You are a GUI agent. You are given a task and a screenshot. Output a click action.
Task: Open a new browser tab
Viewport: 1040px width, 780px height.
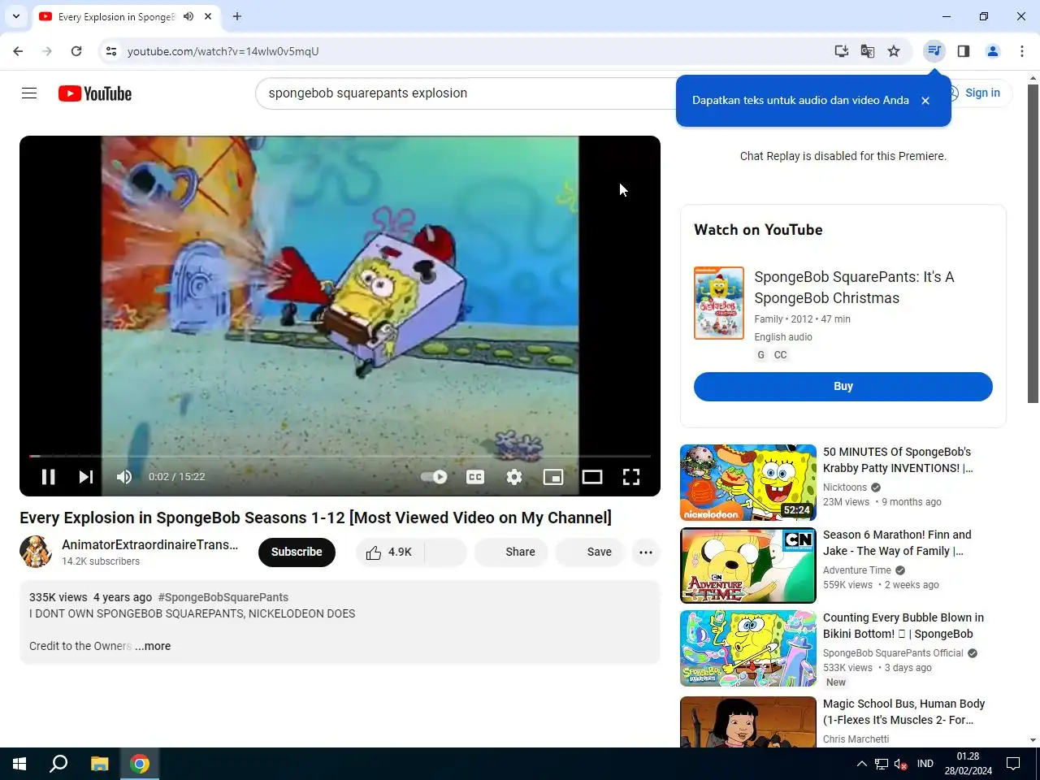point(237,16)
